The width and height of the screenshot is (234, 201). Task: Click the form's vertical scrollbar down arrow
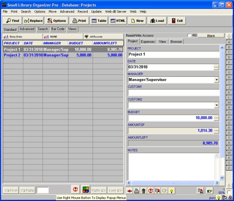pyautogui.click(x=222, y=178)
